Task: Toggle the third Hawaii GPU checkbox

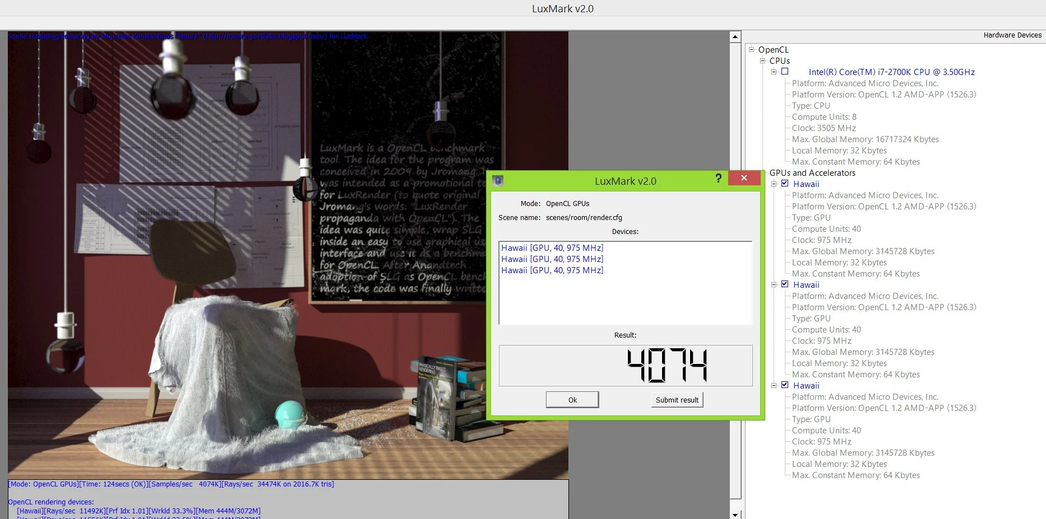Action: coord(785,385)
